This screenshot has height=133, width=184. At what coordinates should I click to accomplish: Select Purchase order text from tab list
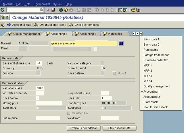point(156,60)
